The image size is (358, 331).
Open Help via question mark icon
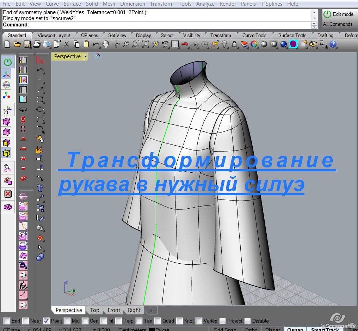[x=333, y=44]
